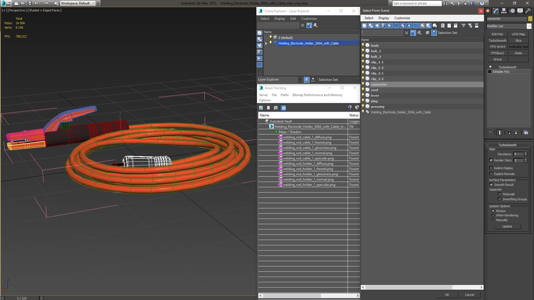
Task: Toggle Display Geometry filter in Select From Scene
Action: coord(364,26)
